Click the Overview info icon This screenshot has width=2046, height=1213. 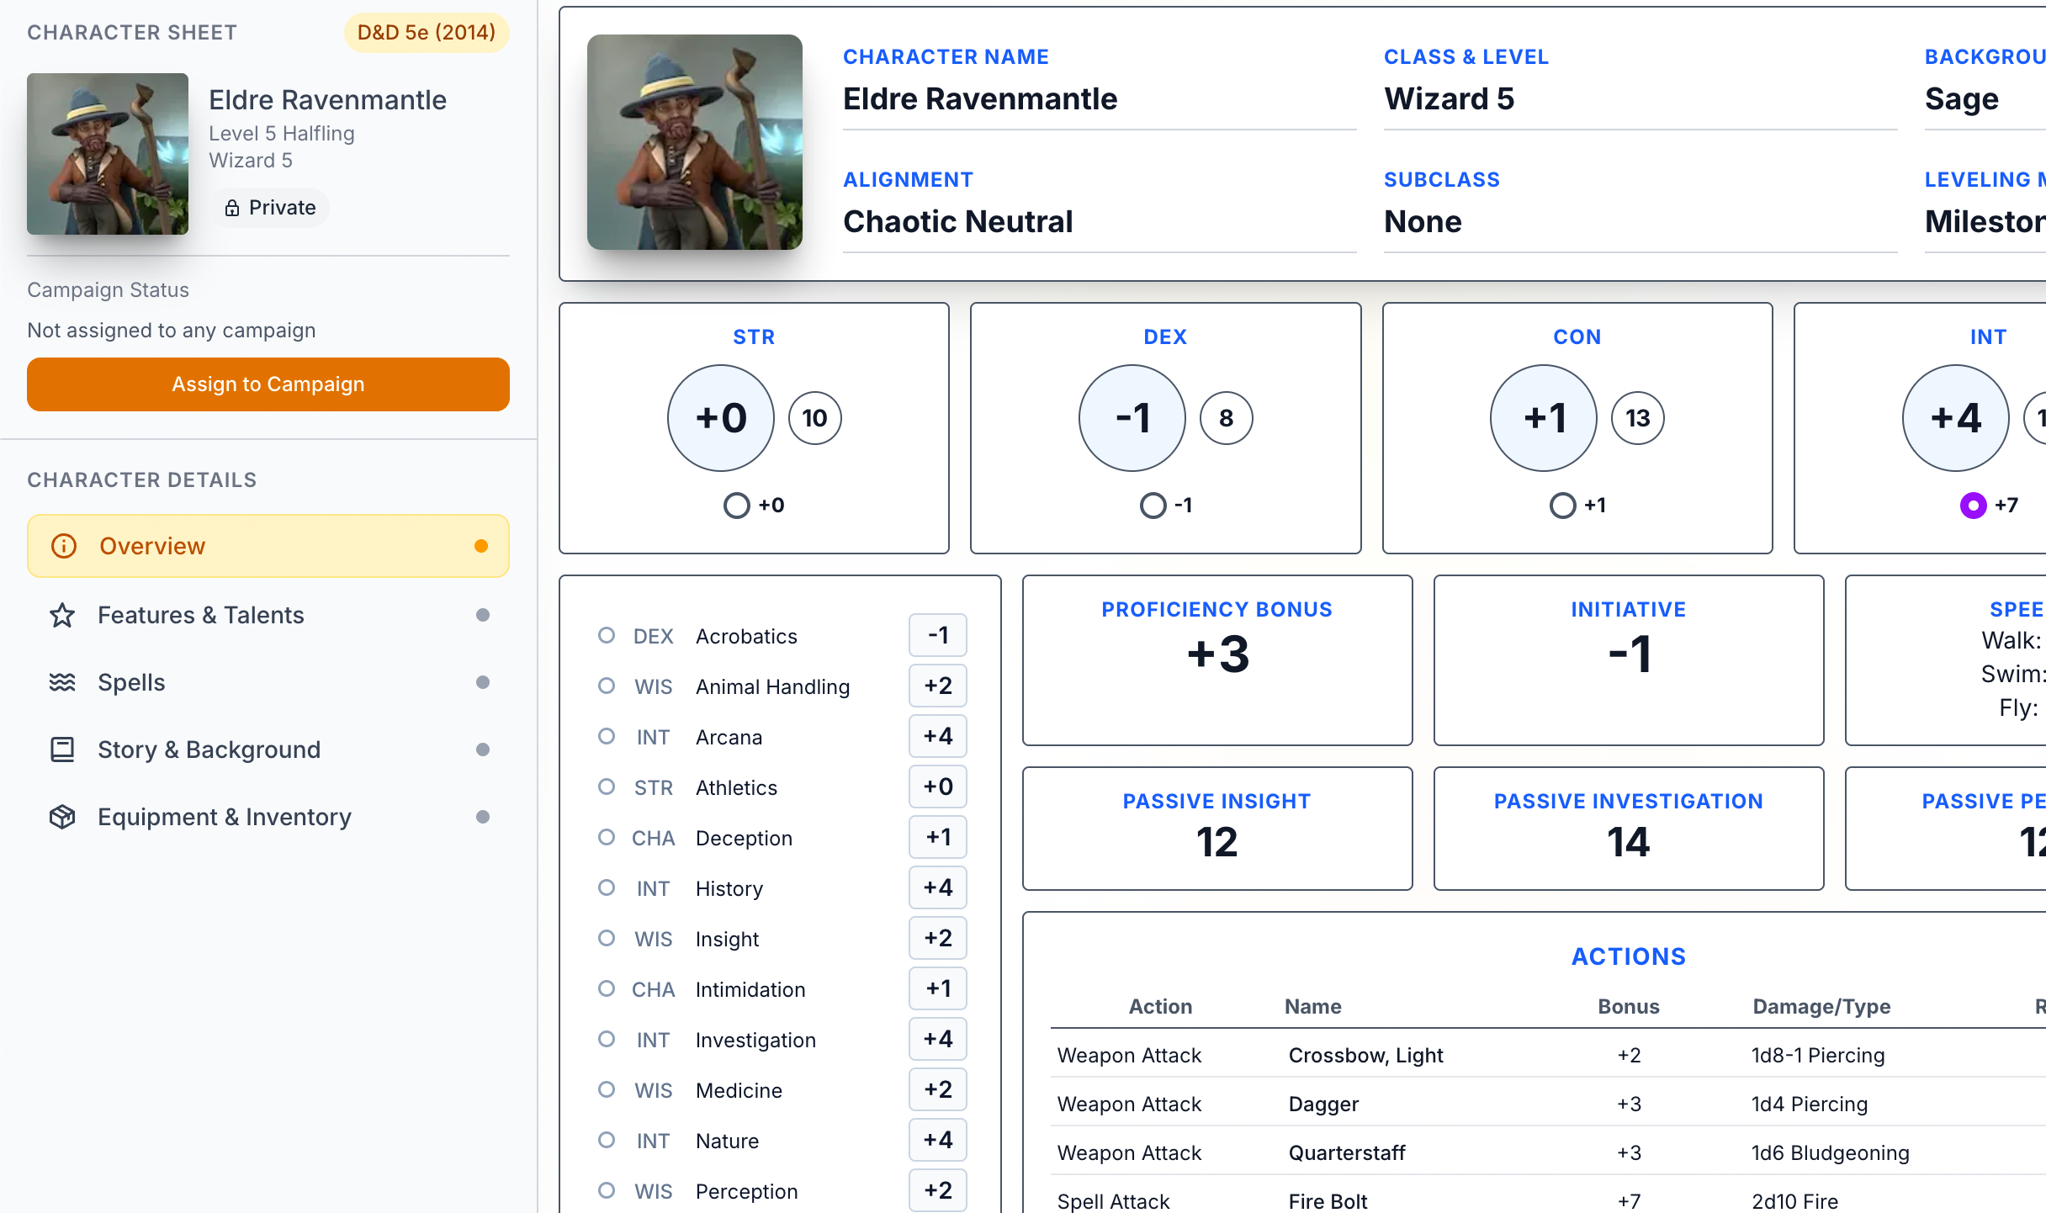coord(64,546)
